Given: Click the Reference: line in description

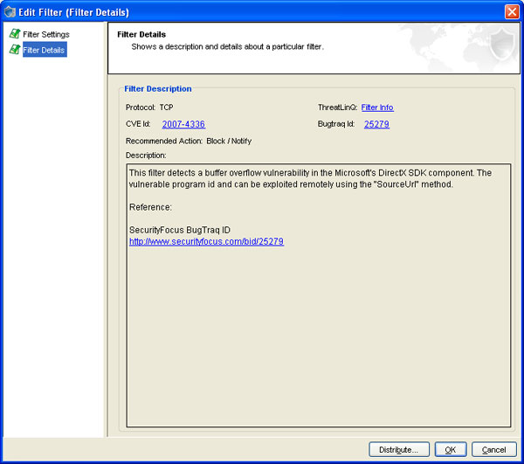Looking at the screenshot, I should tap(150, 207).
